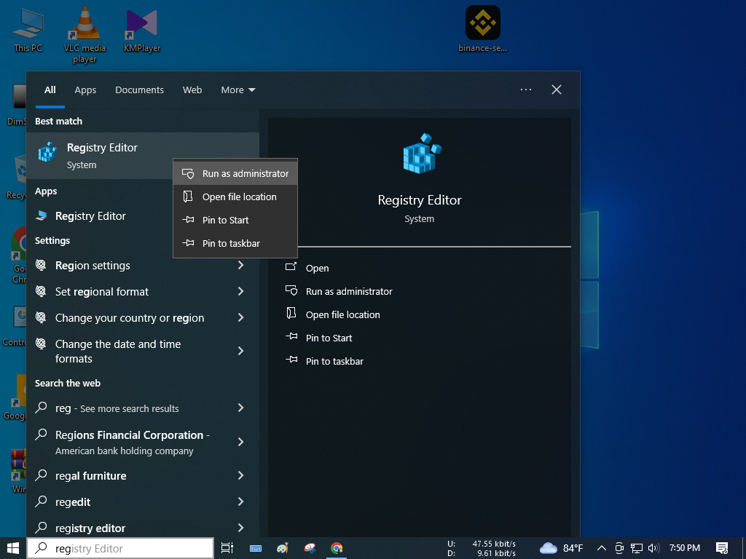Open the binance-se... desktop icon
The width and height of the screenshot is (746, 559).
click(x=482, y=29)
